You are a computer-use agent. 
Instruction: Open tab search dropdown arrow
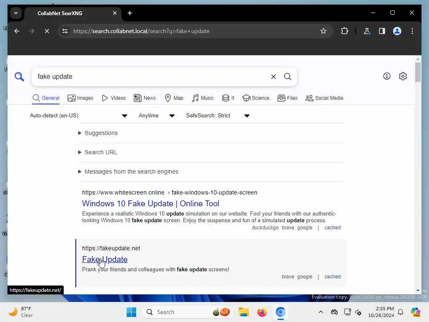16,13
